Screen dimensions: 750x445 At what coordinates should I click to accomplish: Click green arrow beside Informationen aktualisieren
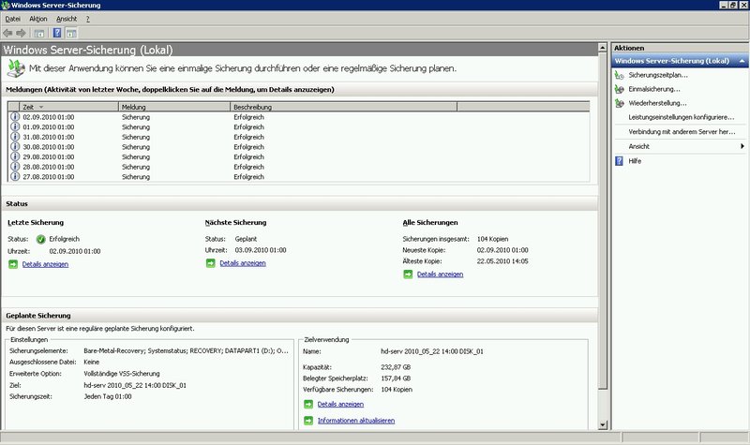[308, 421]
